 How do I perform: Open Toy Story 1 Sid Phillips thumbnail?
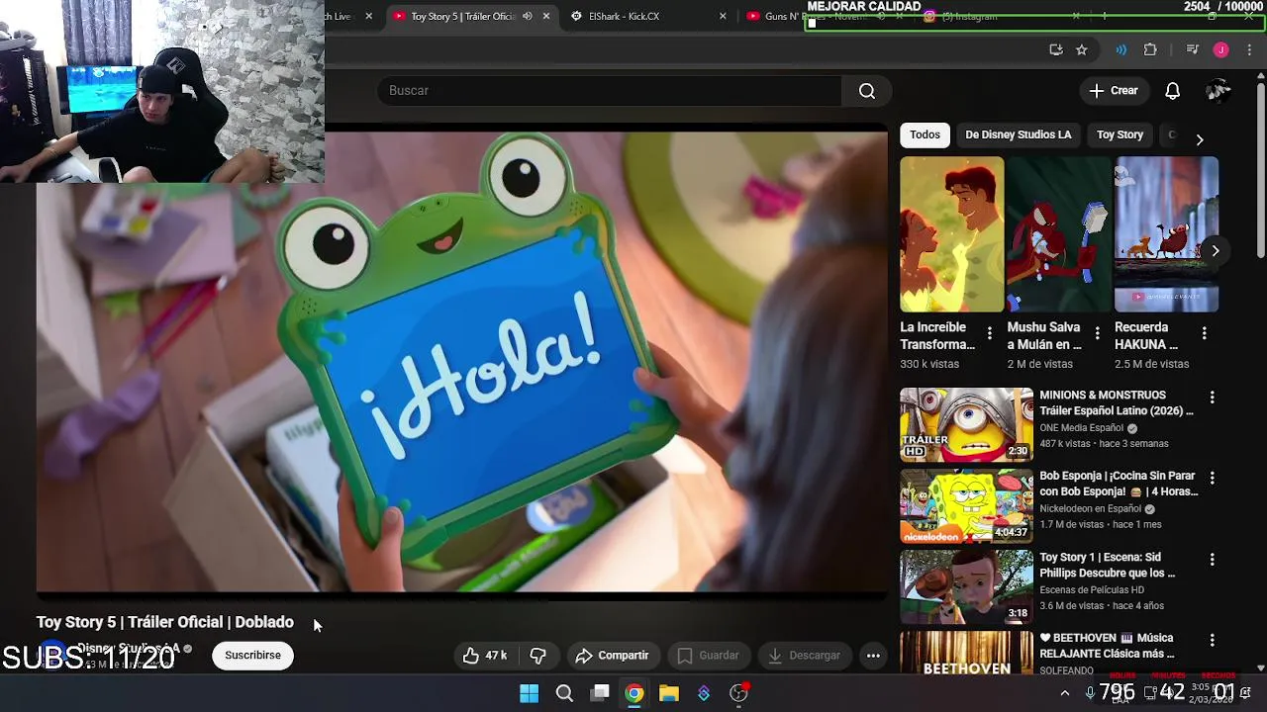click(966, 587)
